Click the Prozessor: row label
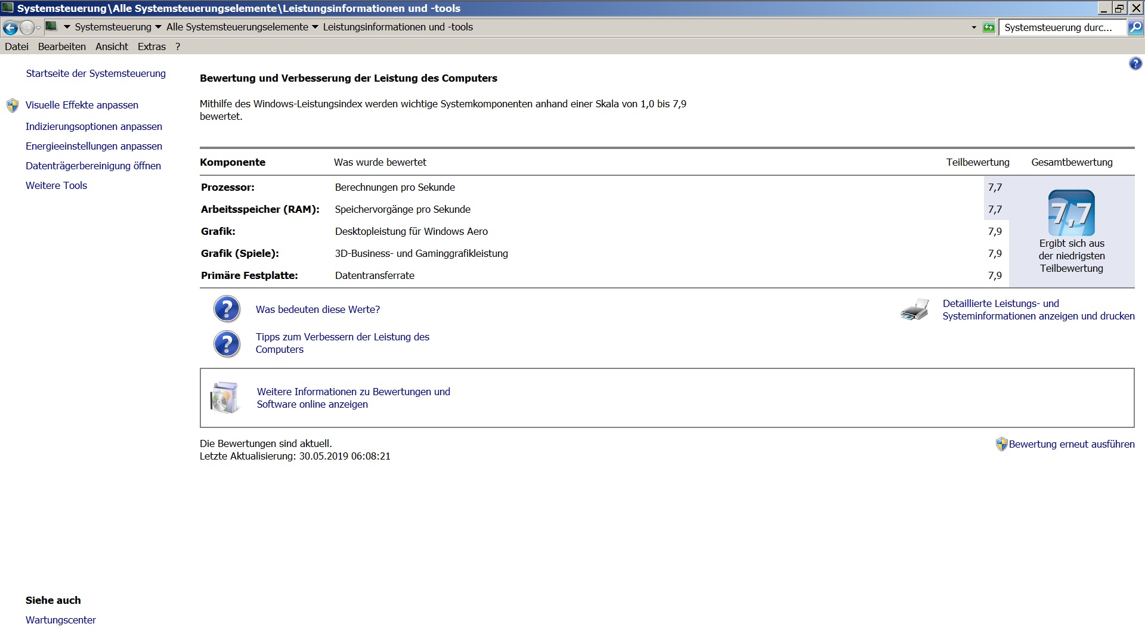Image resolution: width=1145 pixels, height=633 pixels. 228,187
